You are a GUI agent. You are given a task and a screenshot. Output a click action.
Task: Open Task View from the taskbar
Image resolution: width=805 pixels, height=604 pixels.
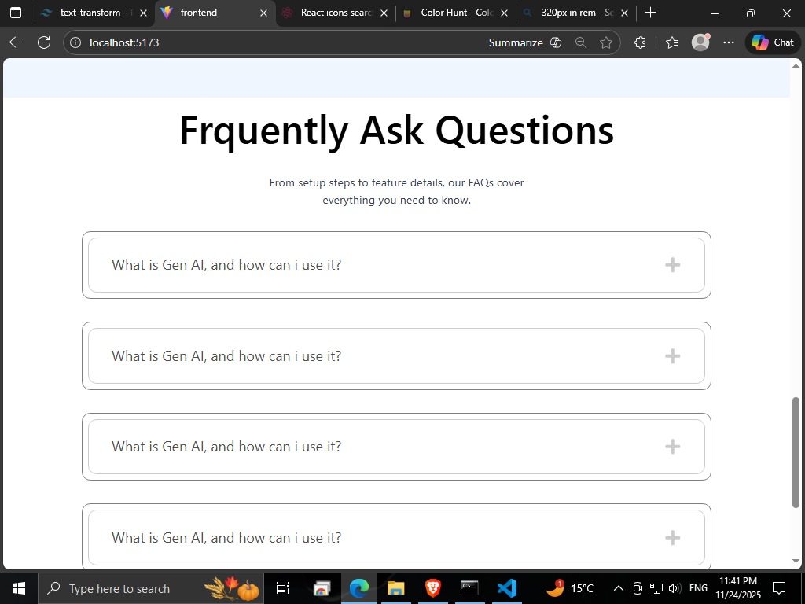283,587
